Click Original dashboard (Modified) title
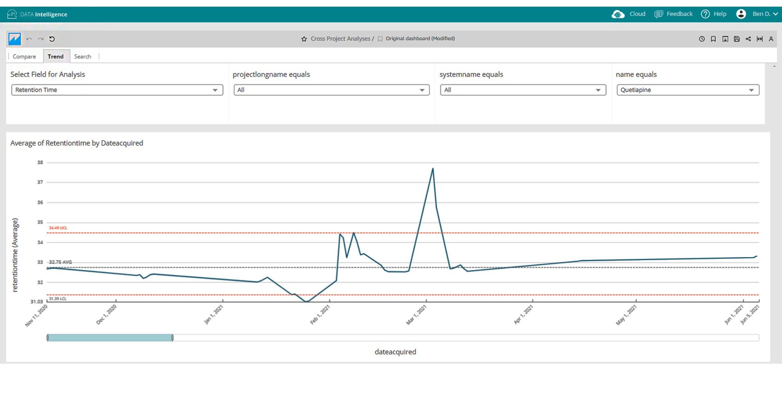This screenshot has width=782, height=402. (420, 39)
